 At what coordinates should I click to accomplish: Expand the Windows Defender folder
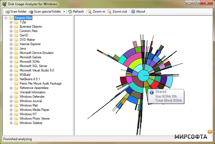pos(11,97)
